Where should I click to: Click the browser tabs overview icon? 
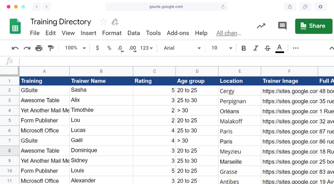click(305, 7)
